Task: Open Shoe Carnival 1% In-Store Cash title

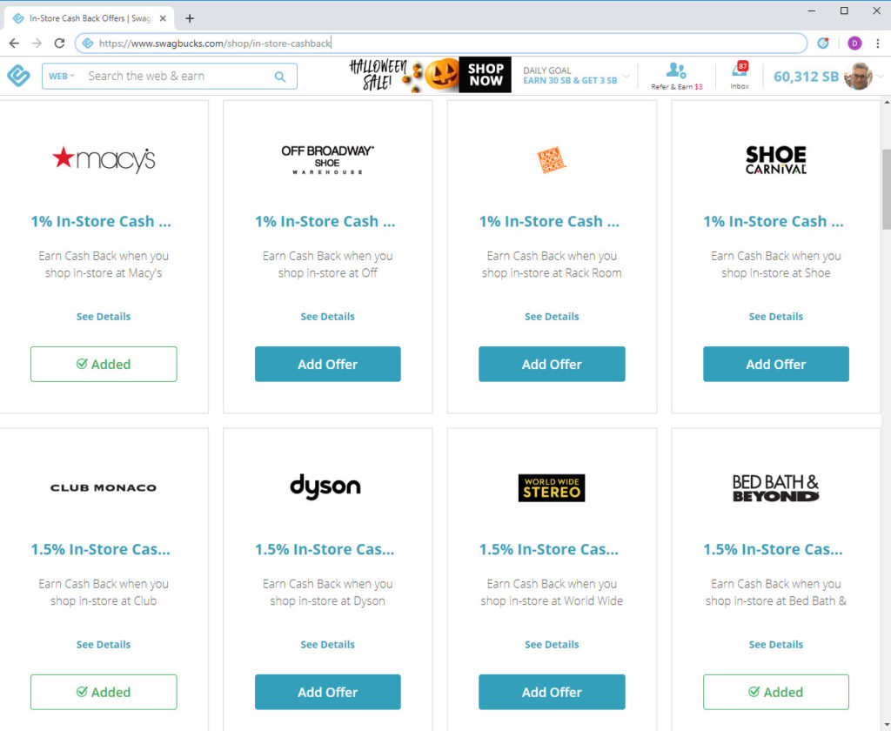Action: click(x=774, y=221)
